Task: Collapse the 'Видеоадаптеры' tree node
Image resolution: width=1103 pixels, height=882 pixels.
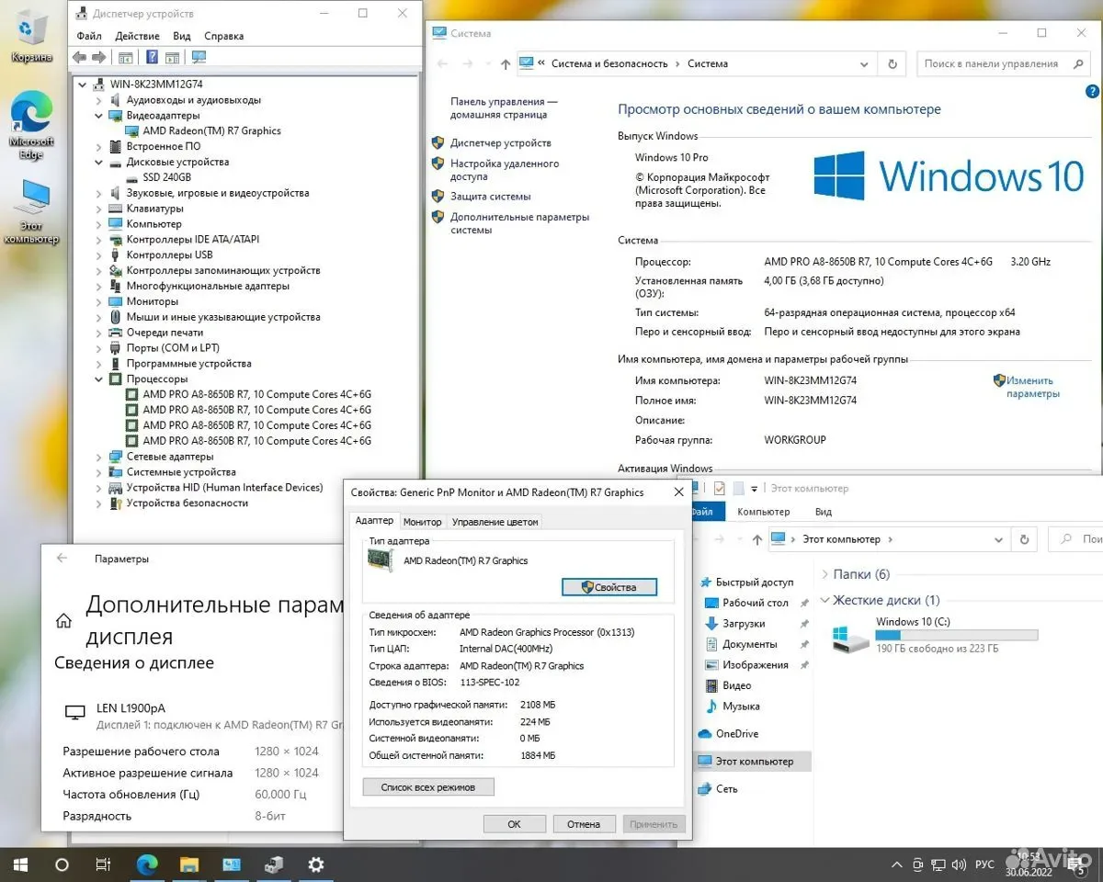Action: click(x=99, y=116)
